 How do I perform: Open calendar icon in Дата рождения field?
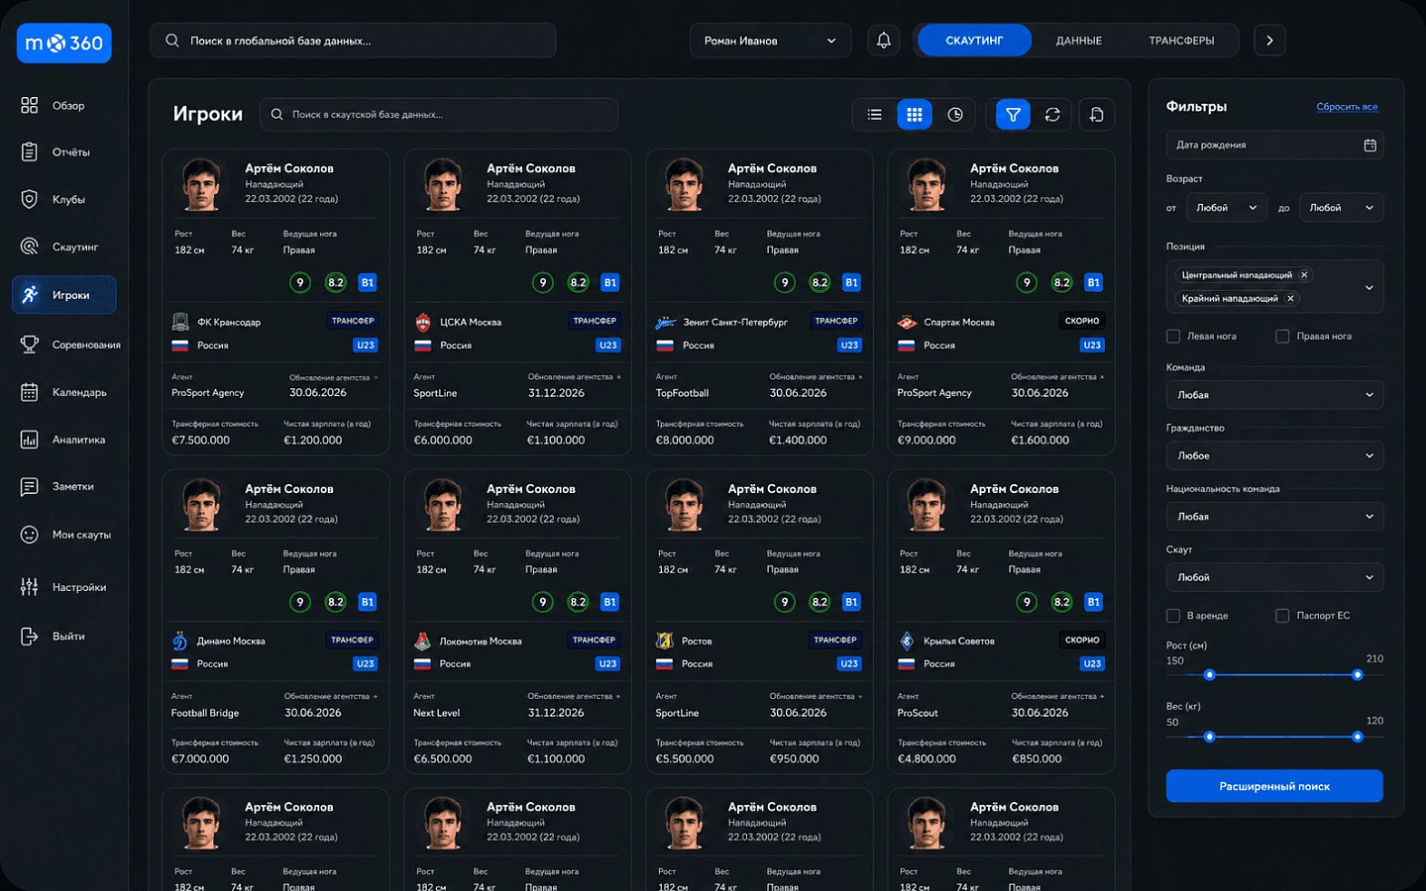1370,146
